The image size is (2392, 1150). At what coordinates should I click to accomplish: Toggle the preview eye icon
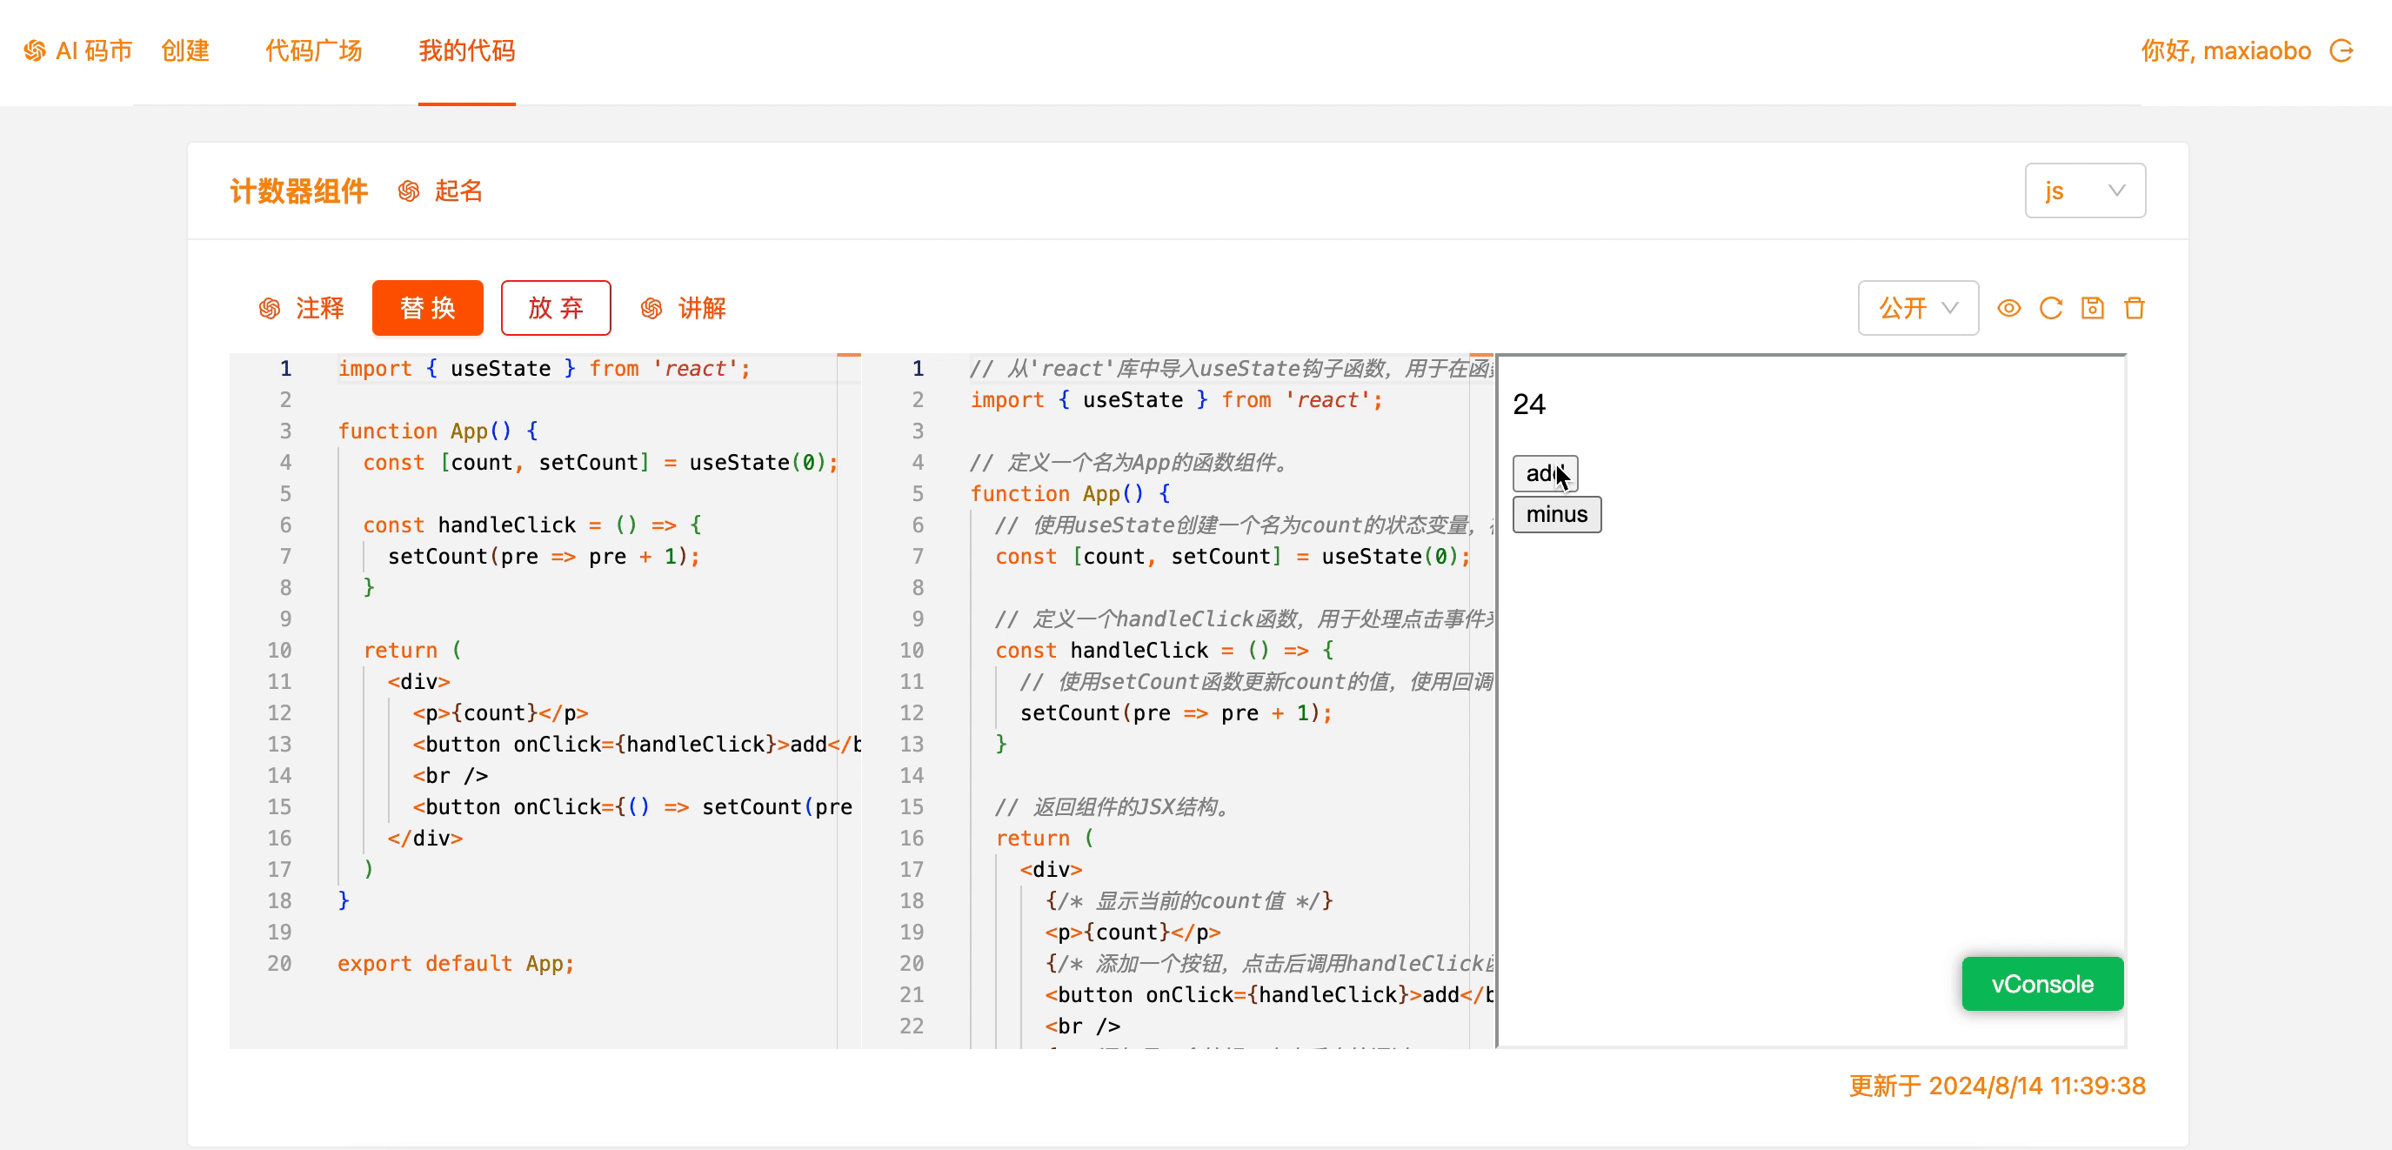[2008, 309]
